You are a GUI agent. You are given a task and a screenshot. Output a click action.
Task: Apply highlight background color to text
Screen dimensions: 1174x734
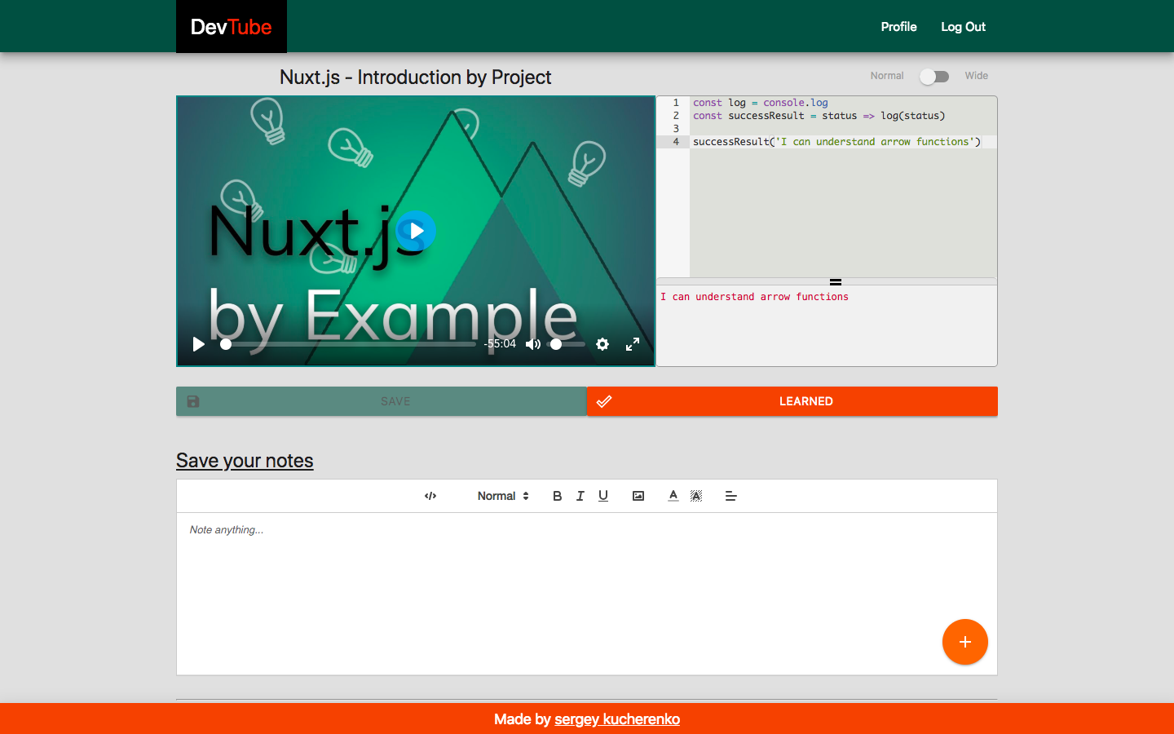pos(696,496)
